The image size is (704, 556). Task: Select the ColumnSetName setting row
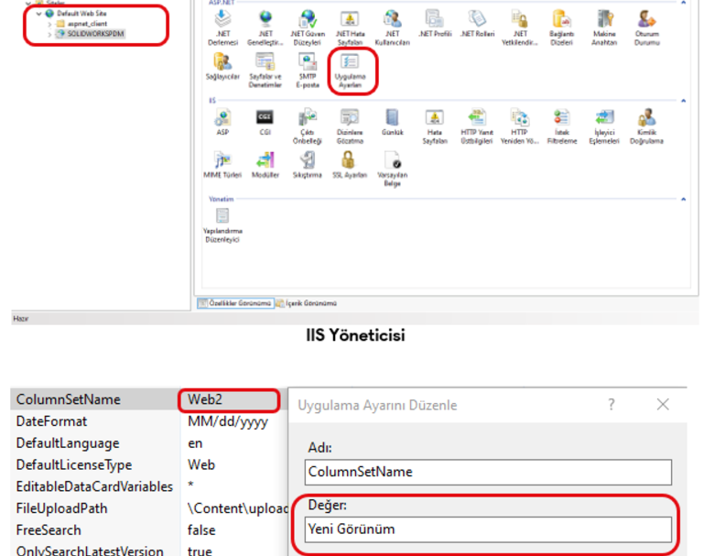click(x=92, y=400)
